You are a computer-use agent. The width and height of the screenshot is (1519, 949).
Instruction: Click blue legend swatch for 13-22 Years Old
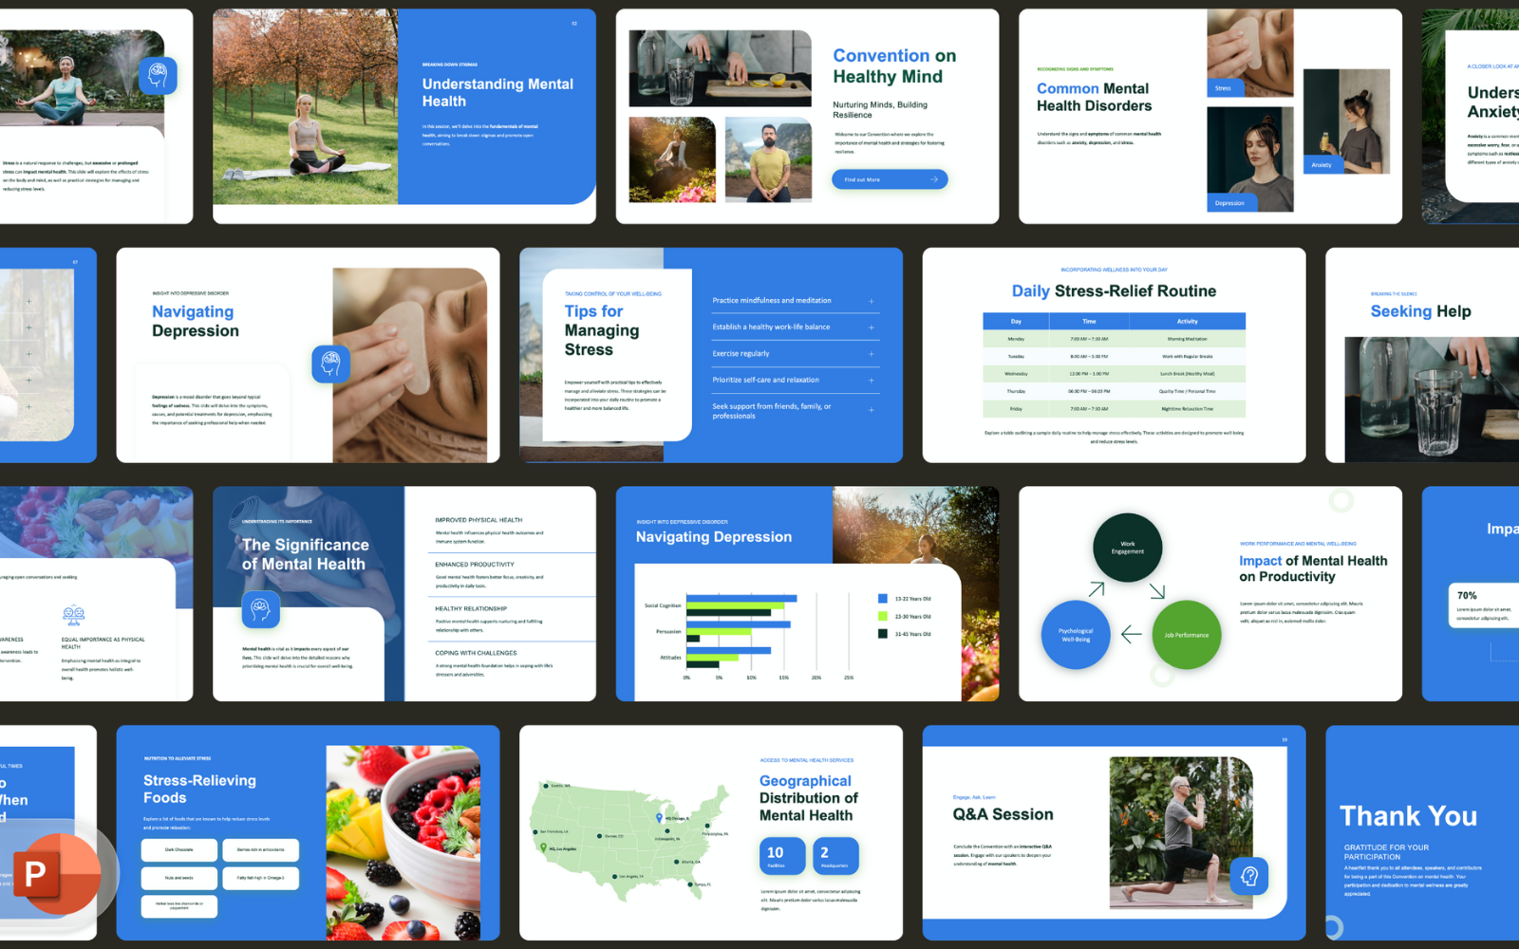click(x=883, y=599)
